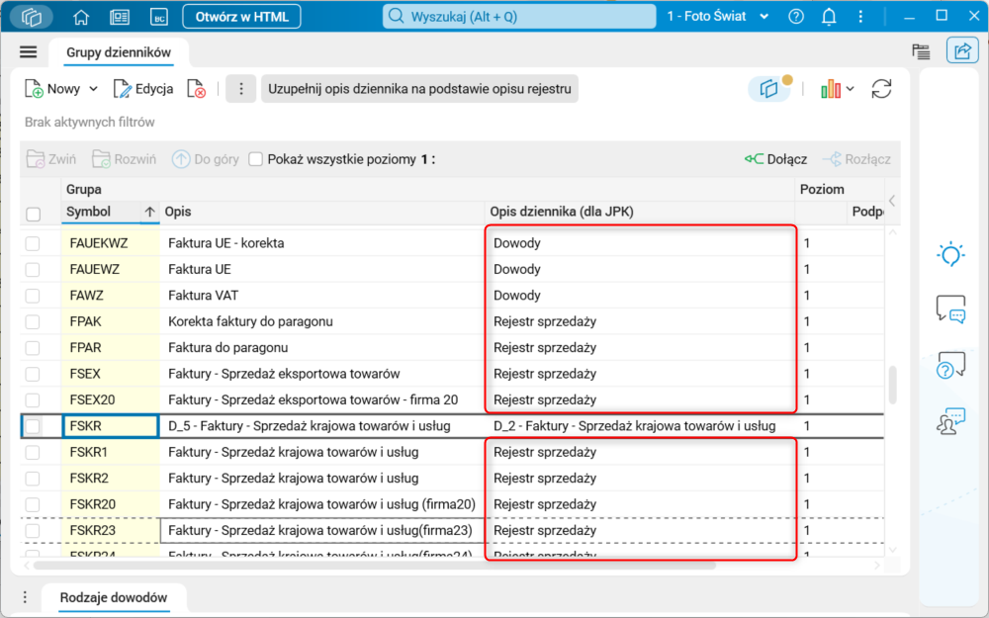
Task: Collapse the right column panel chevron
Action: (892, 201)
